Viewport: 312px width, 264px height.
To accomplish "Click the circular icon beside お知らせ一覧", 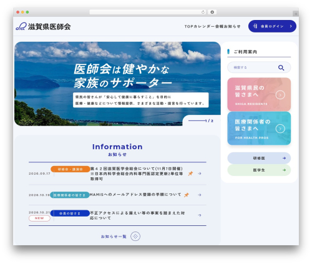I will [135, 237].
